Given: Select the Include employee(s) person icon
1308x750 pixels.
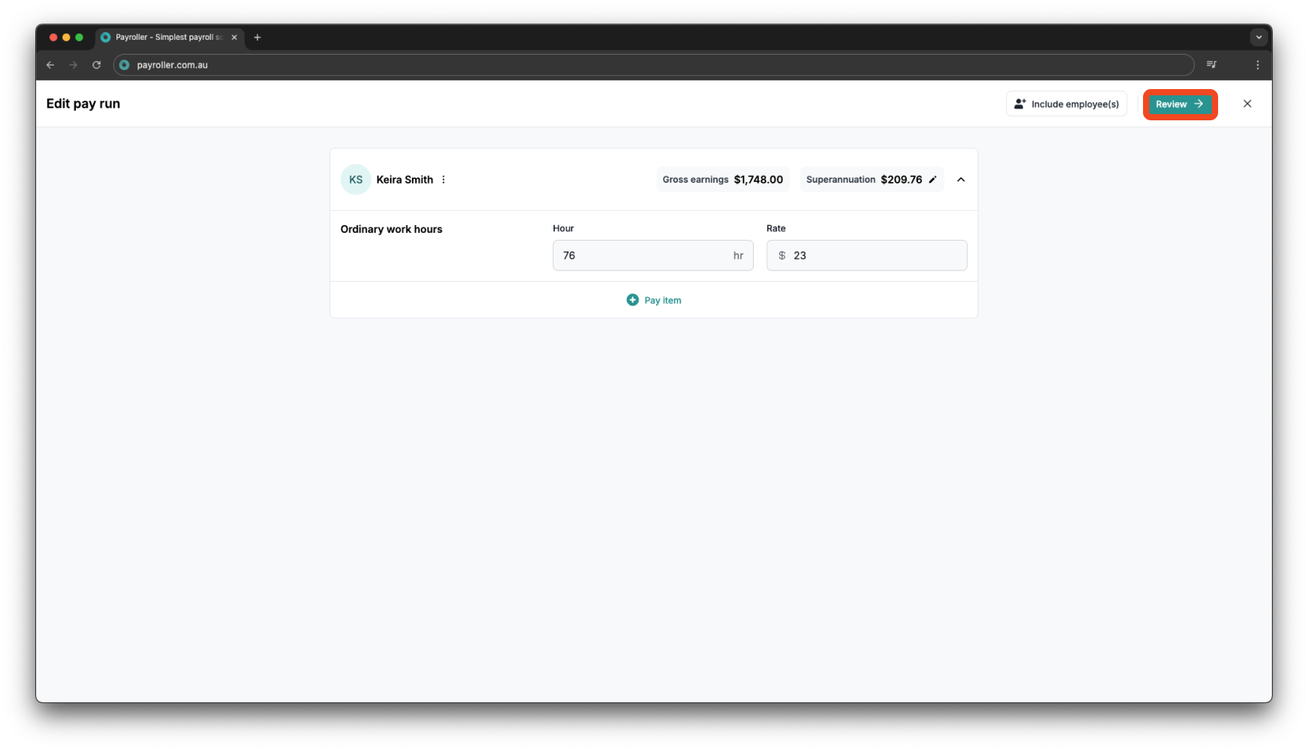Looking at the screenshot, I should pos(1020,103).
